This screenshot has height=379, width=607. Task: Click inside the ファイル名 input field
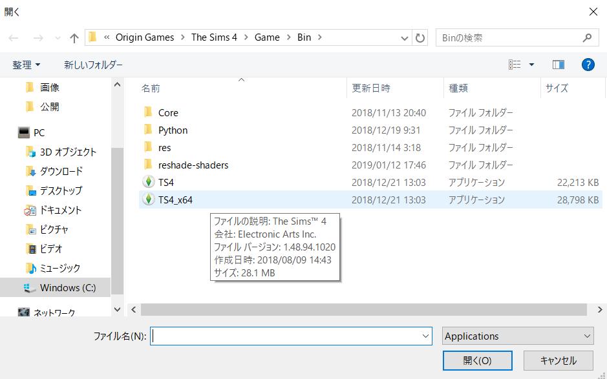[x=291, y=336]
